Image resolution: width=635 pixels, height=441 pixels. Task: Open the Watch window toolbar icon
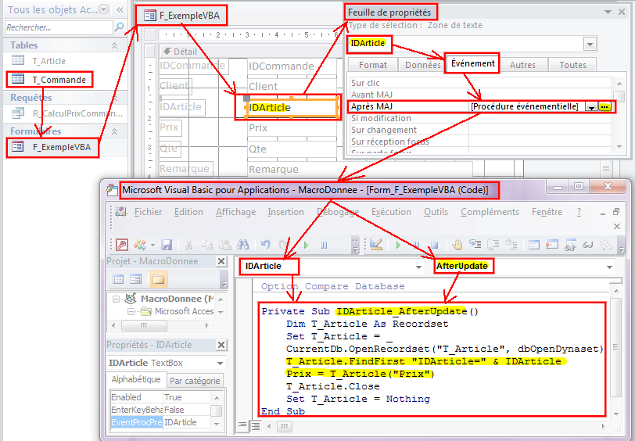pos(570,245)
